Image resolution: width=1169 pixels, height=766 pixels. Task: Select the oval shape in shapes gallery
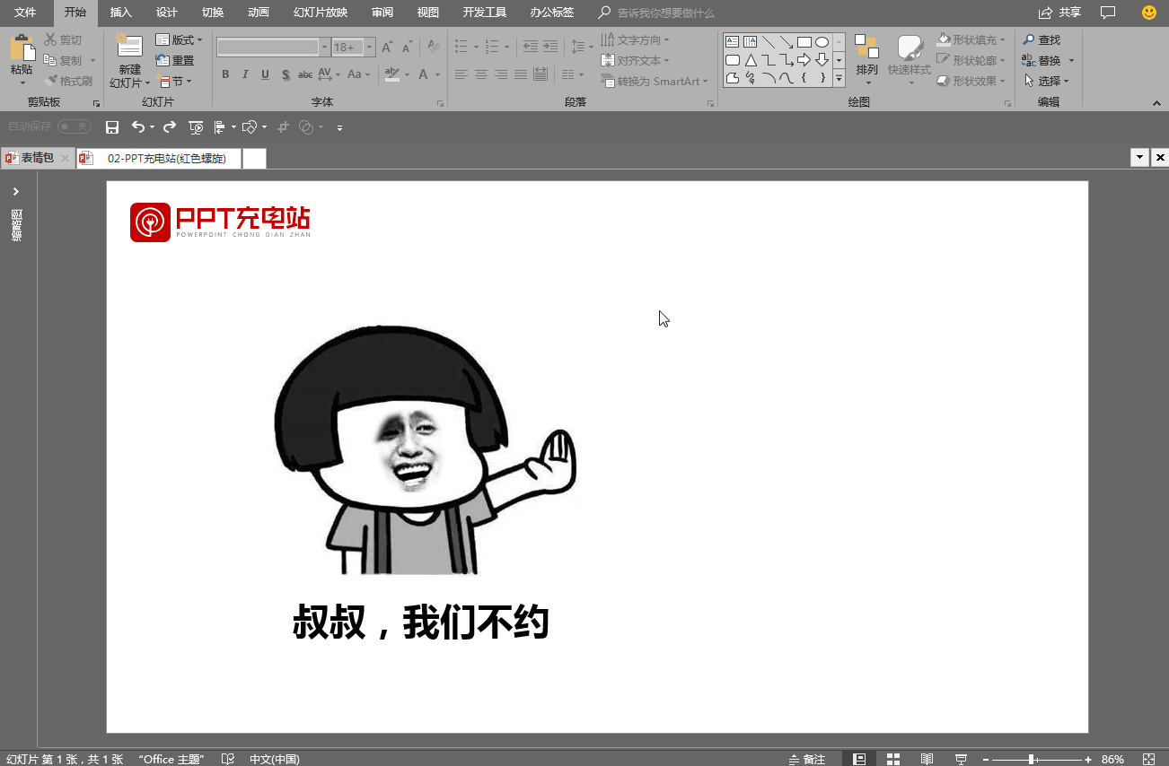[822, 41]
